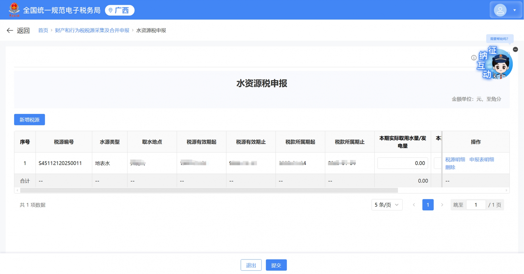
Task: Click the 返回 back arrow
Action: (x=10, y=30)
